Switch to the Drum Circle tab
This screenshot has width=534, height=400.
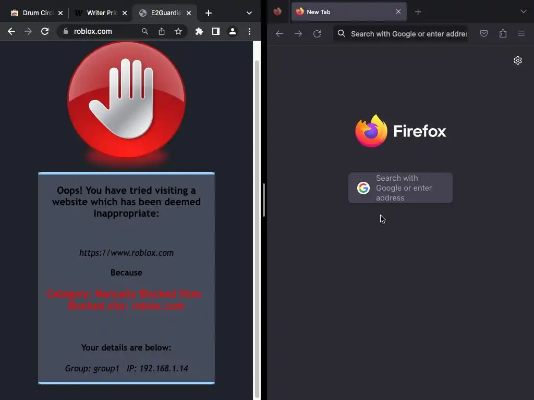coord(36,13)
